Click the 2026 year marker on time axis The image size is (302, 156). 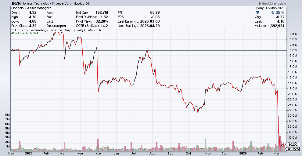(243, 153)
